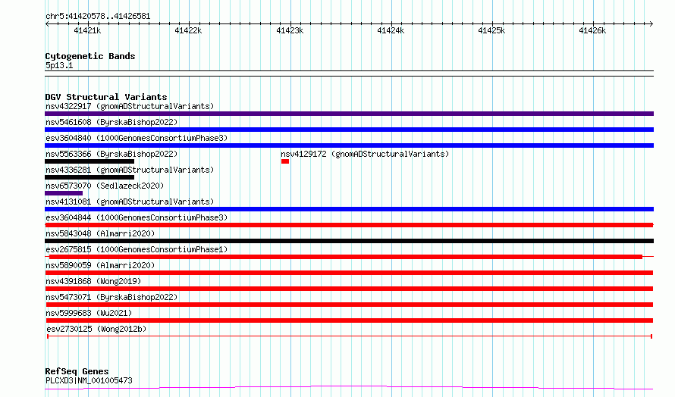Click the thin red line of esv2730125
Screen dimensions: 675x397
pos(350,336)
